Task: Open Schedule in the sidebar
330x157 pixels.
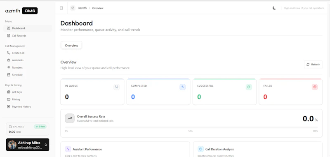Action: click(x=28, y=75)
